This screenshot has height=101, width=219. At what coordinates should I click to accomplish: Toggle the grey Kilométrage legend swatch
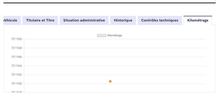[x=102, y=36]
